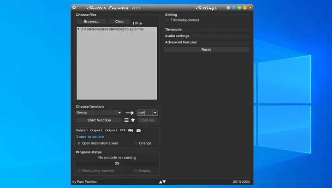Expand the Audio settings section
Screen dimensions: 332x188
point(207,36)
